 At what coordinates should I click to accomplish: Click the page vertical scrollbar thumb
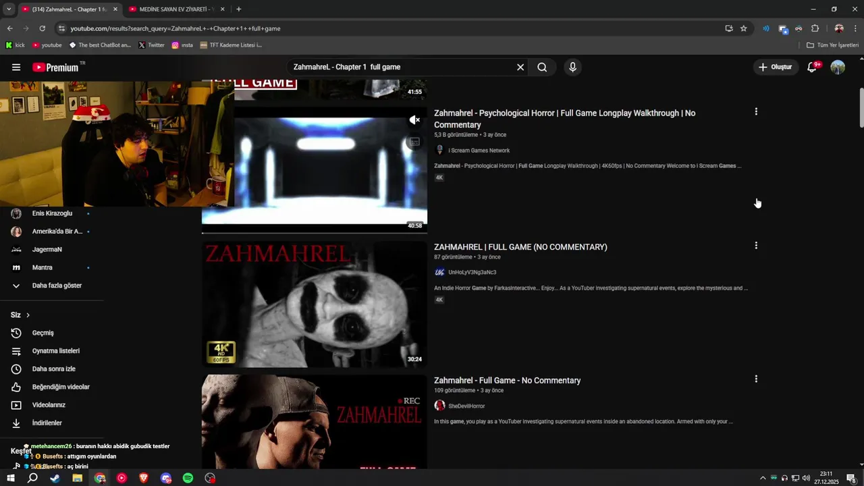coord(861,108)
